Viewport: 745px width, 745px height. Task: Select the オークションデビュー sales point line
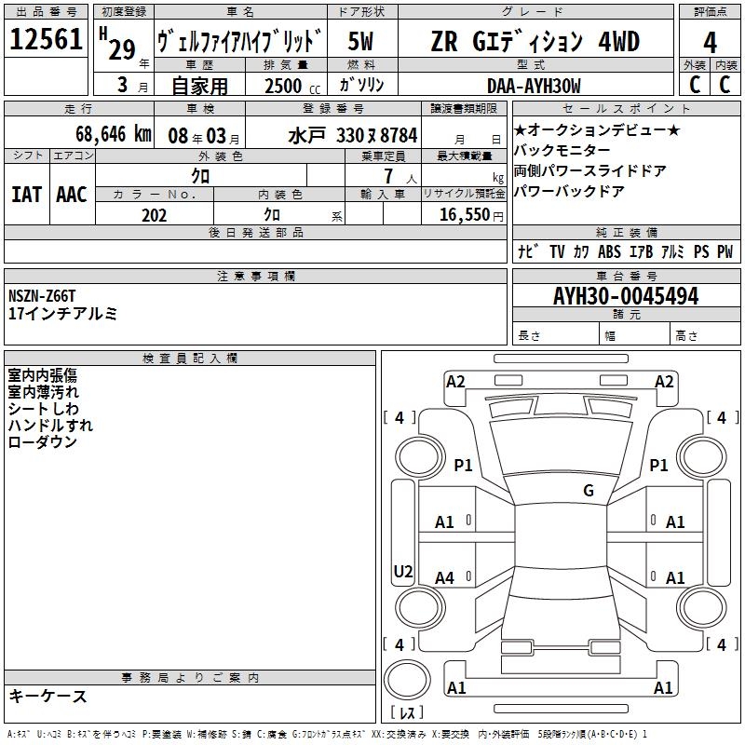pyautogui.click(x=597, y=130)
